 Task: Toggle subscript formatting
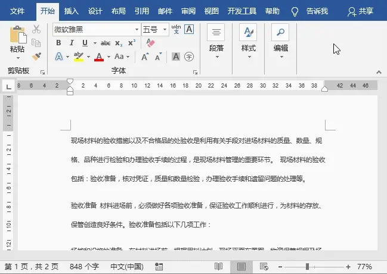(x=119, y=43)
